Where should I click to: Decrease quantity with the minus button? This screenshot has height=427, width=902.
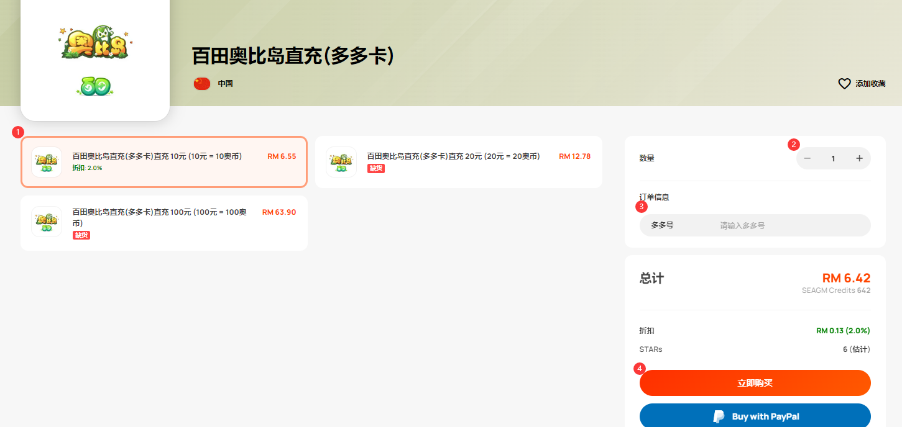tap(808, 158)
